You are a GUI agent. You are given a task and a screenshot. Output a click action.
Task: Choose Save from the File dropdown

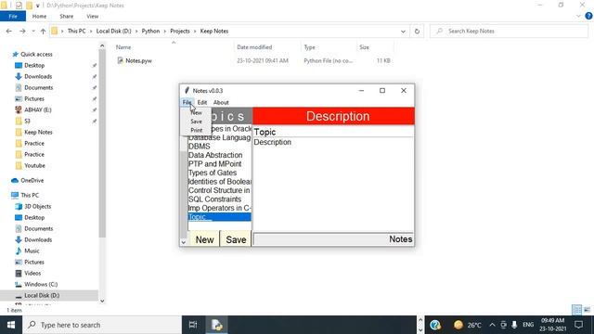coord(196,122)
